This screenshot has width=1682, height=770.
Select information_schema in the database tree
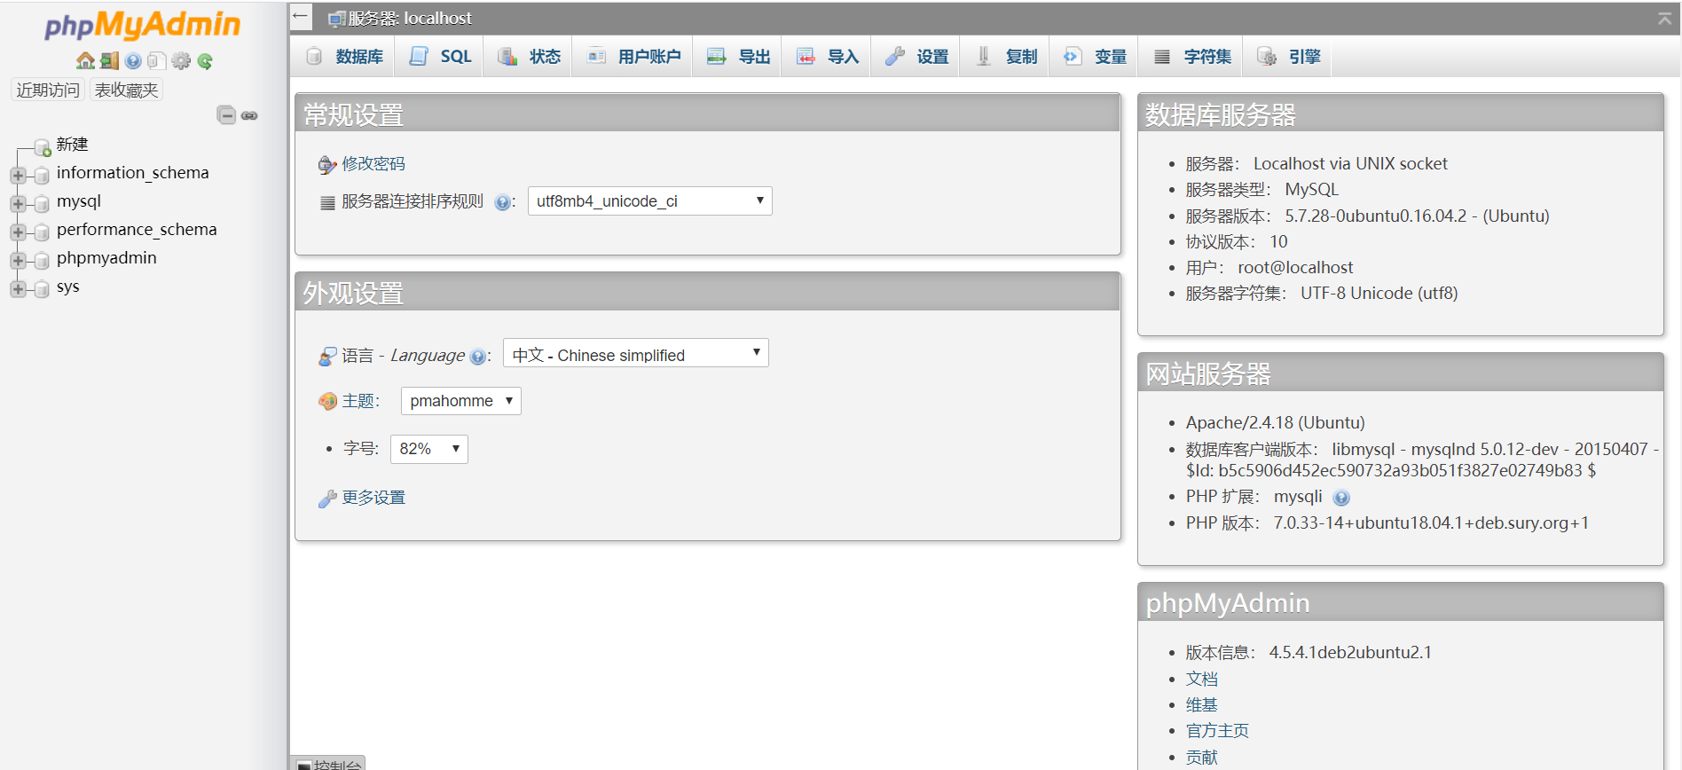133,173
